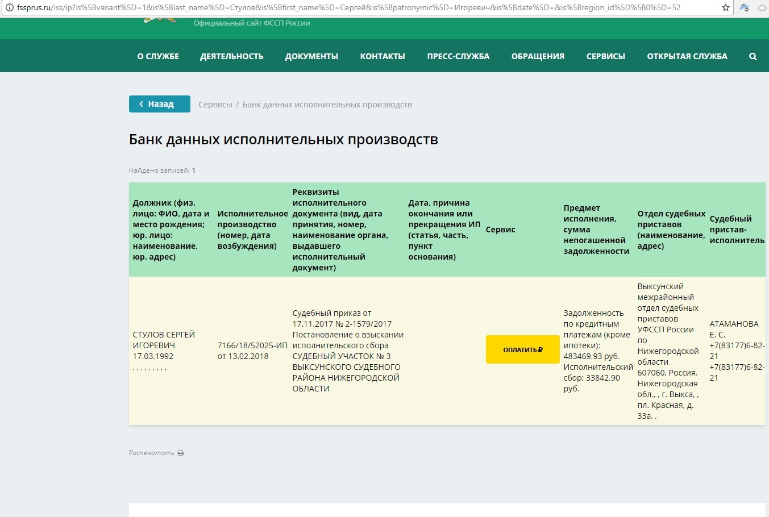The width and height of the screenshot is (769, 517).
Task: Click the debt amount 483469.93 руб.
Action: pyautogui.click(x=592, y=356)
